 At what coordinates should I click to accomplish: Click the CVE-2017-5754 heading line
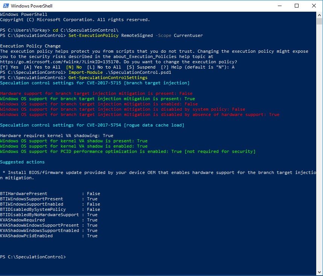click(x=92, y=125)
